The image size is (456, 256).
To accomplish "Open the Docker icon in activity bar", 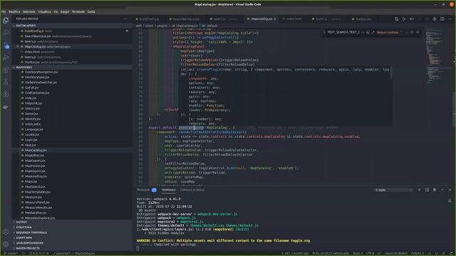I will tap(6, 107).
